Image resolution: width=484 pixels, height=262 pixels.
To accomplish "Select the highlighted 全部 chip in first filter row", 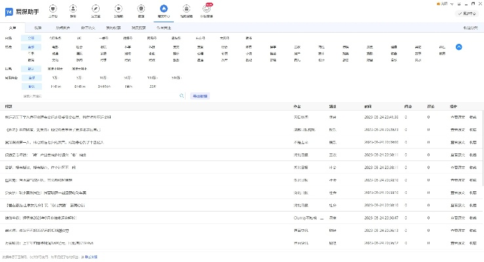I will pyautogui.click(x=31, y=39).
